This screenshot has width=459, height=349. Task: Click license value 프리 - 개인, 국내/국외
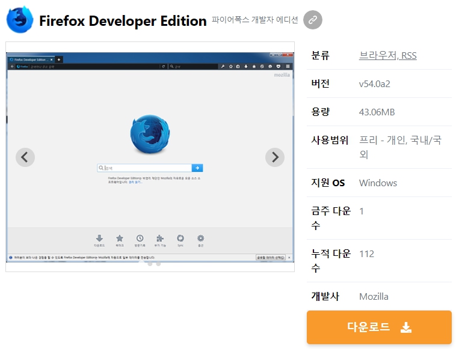click(x=400, y=147)
